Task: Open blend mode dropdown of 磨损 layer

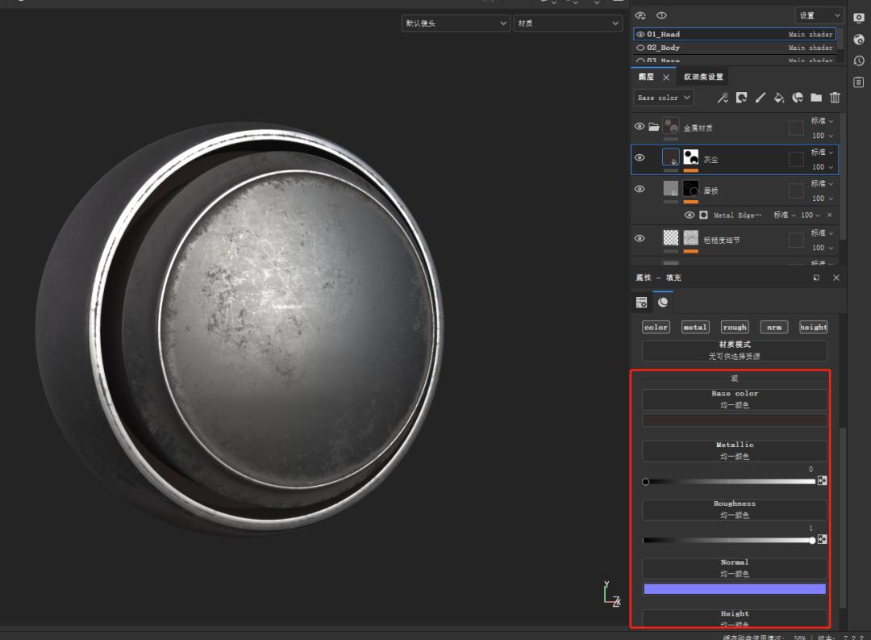Action: (822, 183)
